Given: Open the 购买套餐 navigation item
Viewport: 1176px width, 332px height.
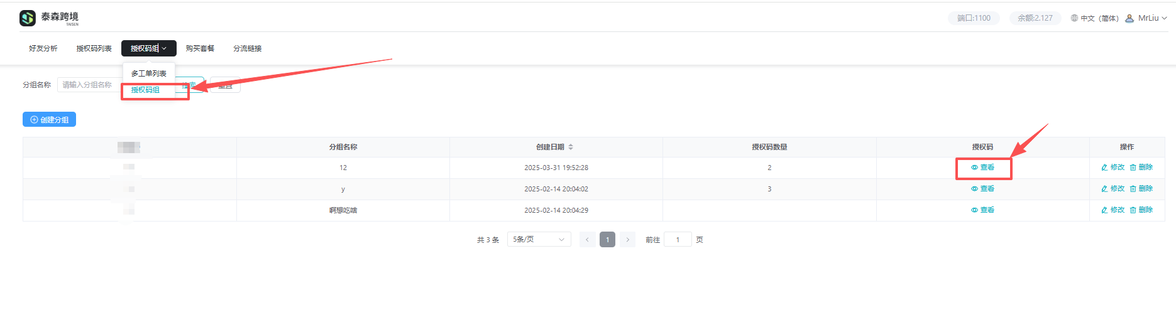Looking at the screenshot, I should [200, 48].
